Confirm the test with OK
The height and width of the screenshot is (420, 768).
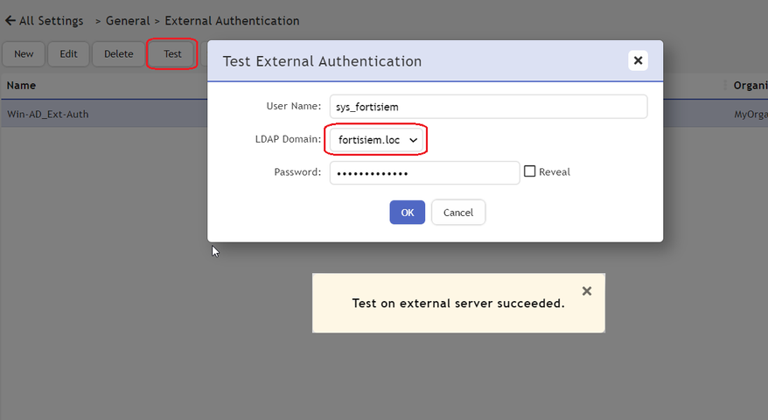coord(407,213)
